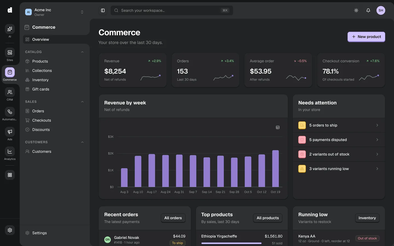The image size is (394, 246).
Task: Click the All products button
Action: (268, 218)
